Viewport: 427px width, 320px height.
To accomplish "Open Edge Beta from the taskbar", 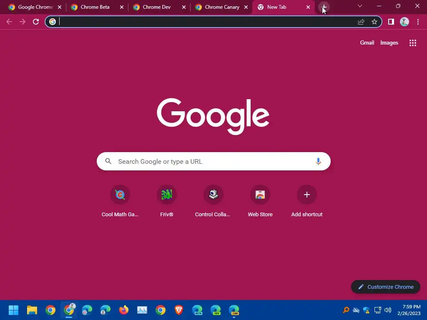I will [x=197, y=310].
